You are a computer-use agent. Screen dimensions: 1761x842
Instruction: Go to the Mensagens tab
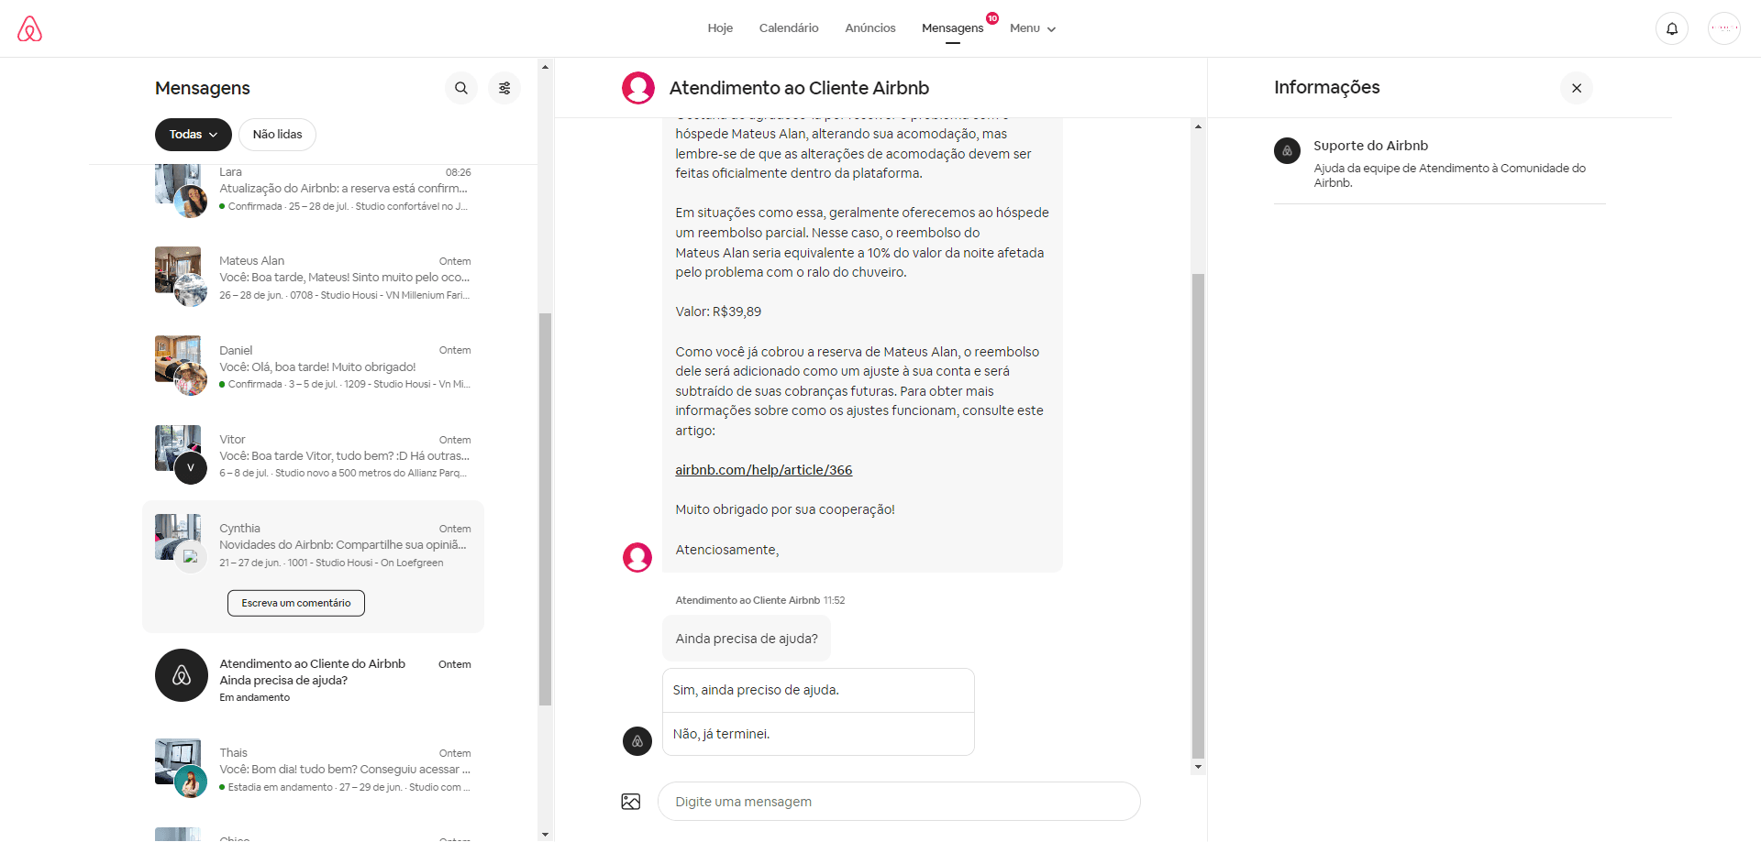pyautogui.click(x=952, y=28)
